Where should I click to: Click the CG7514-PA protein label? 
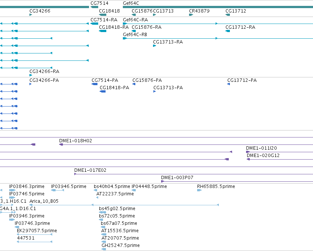pyautogui.click(x=105, y=80)
